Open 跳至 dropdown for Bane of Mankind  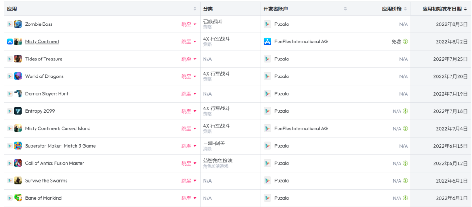click(189, 198)
